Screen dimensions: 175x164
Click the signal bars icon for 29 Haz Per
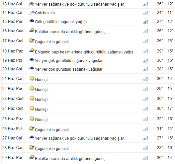point(145,158)
